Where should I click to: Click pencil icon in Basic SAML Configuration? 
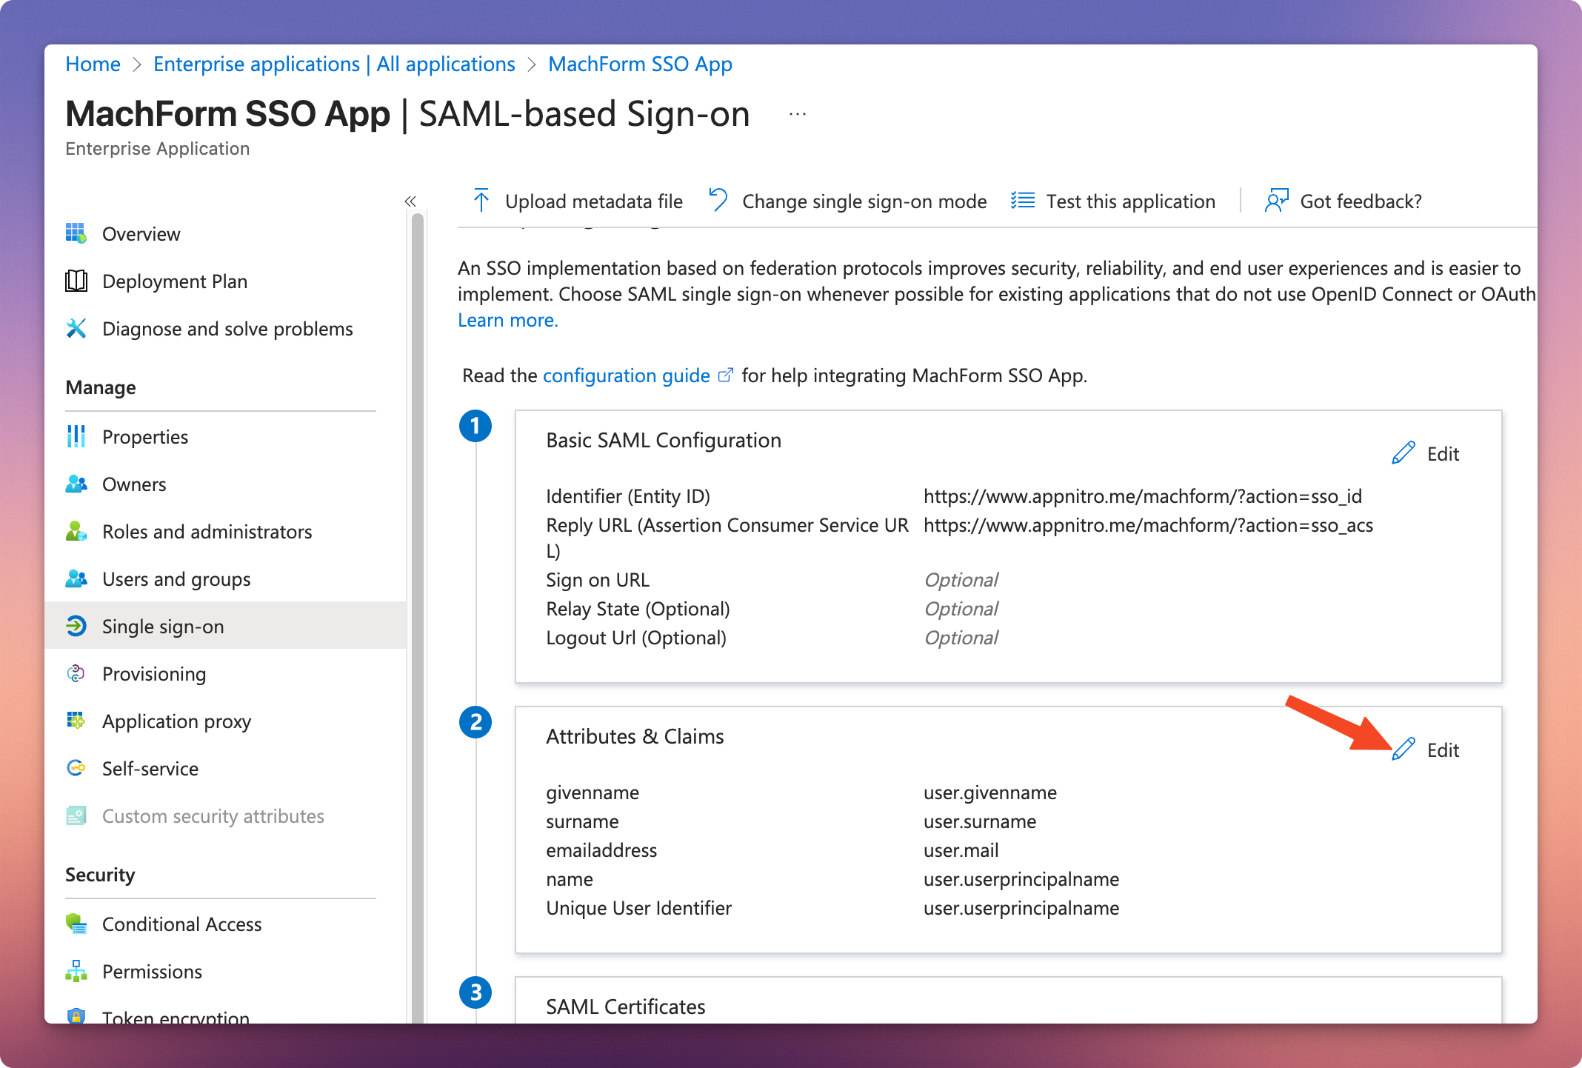point(1404,453)
